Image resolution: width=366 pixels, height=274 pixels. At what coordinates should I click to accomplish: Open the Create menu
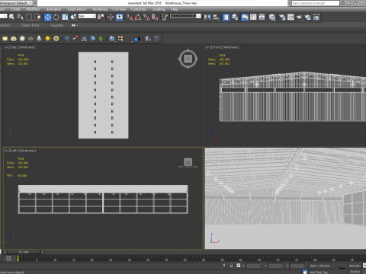(15, 9)
